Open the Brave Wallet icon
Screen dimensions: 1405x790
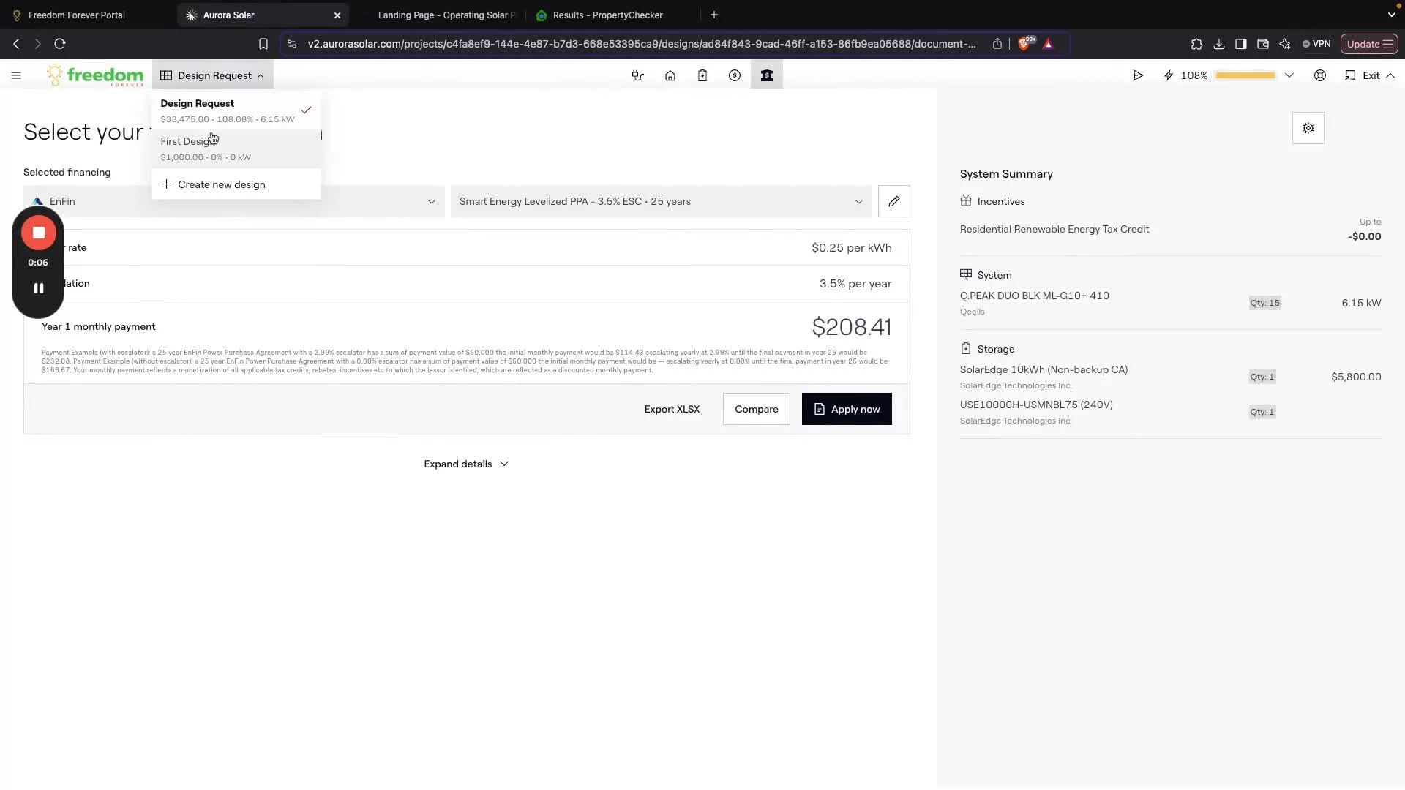[1263, 44]
